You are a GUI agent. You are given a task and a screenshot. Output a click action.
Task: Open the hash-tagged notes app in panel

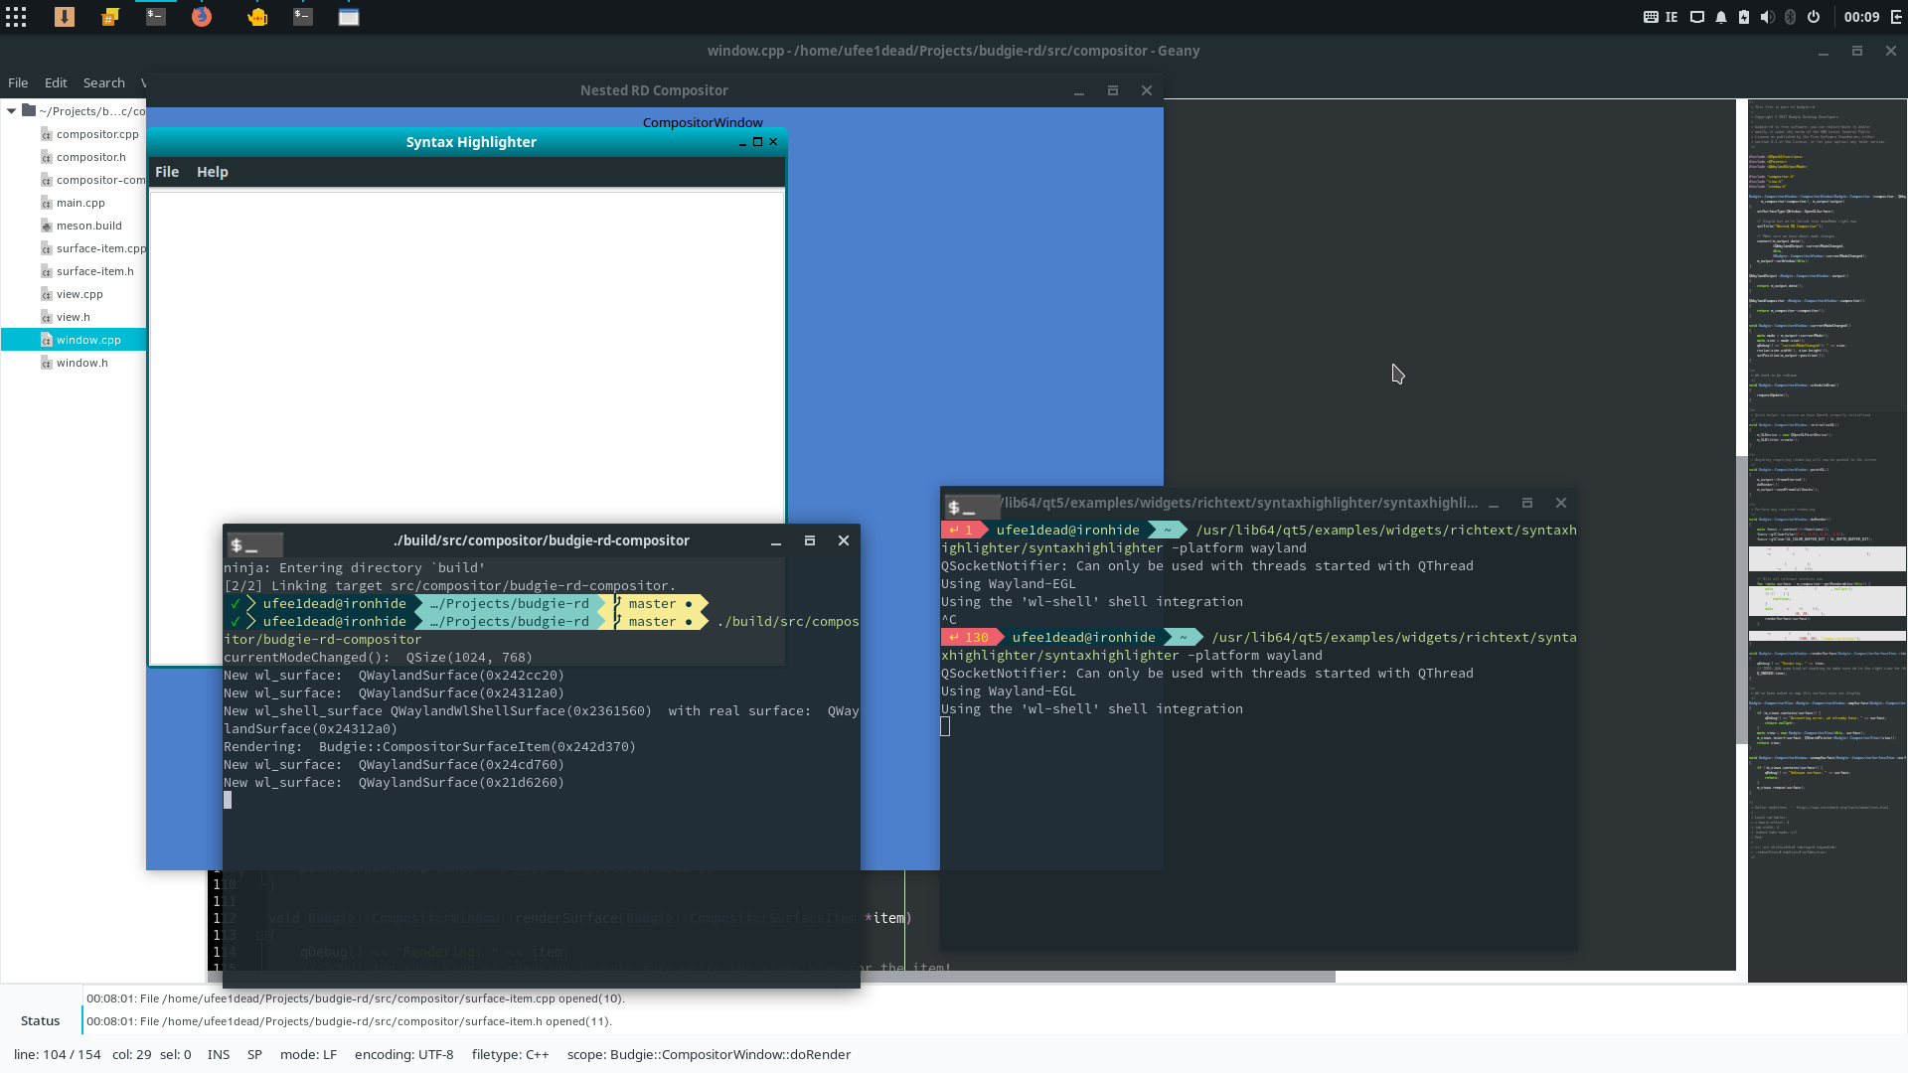tap(110, 17)
